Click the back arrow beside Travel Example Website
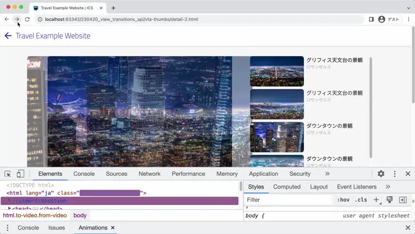This screenshot has height=234, width=415. (8, 36)
